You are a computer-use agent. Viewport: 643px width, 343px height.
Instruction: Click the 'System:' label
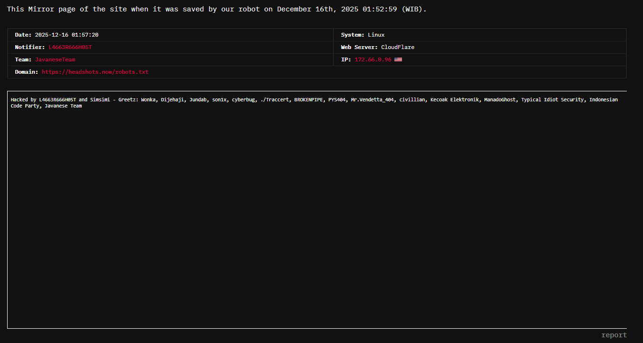[352, 35]
